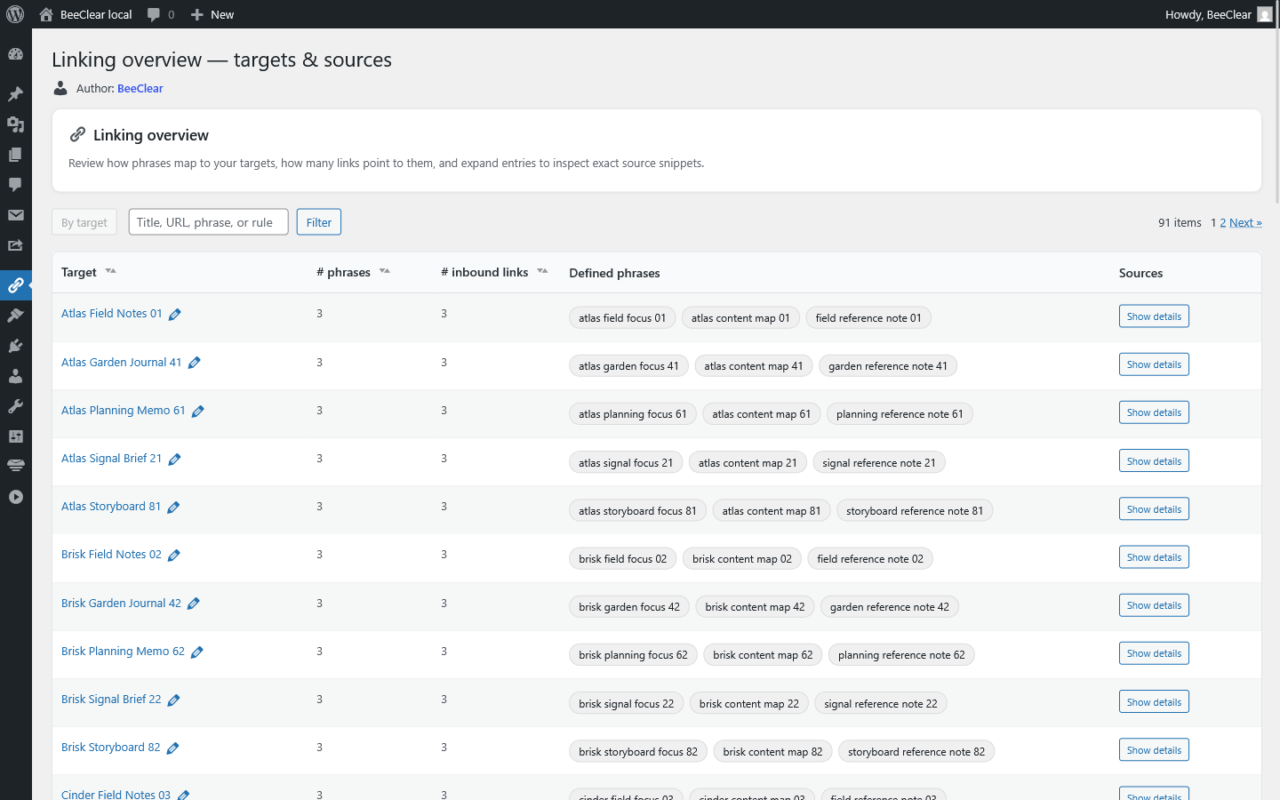Viewport: 1280px width, 800px height.
Task: Show details for Atlas Field Notes 01
Action: tap(1153, 316)
